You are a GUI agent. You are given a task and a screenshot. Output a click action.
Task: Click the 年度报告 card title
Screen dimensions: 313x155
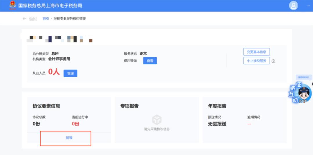click(x=217, y=106)
